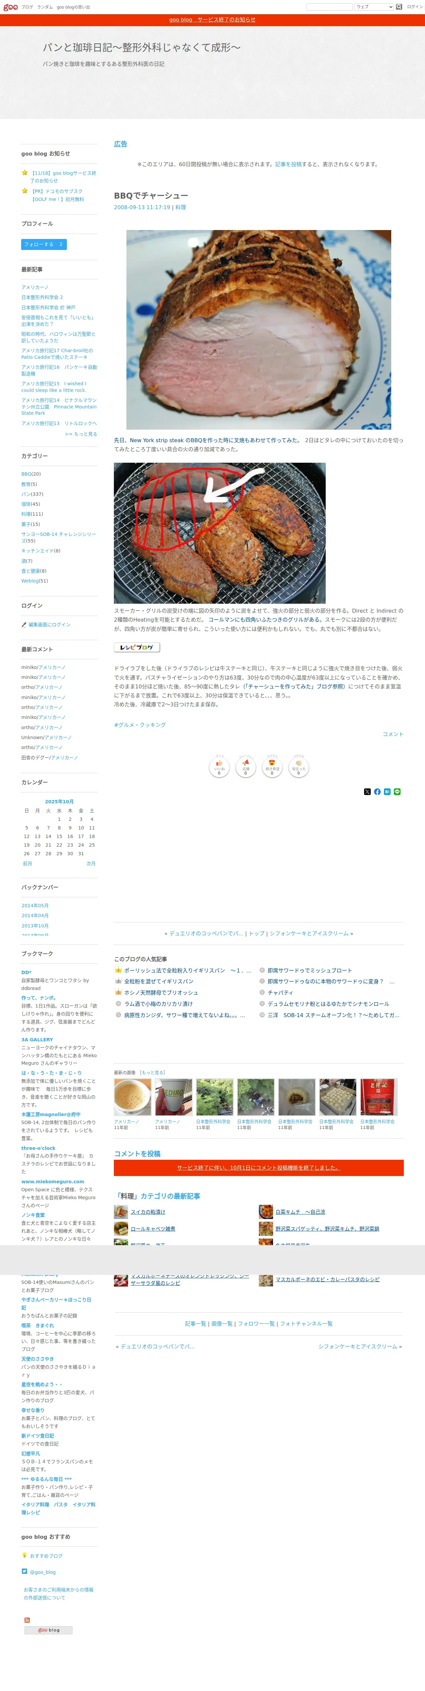Click the pork roast photo
The width and height of the screenshot is (425, 1691).
click(x=259, y=330)
